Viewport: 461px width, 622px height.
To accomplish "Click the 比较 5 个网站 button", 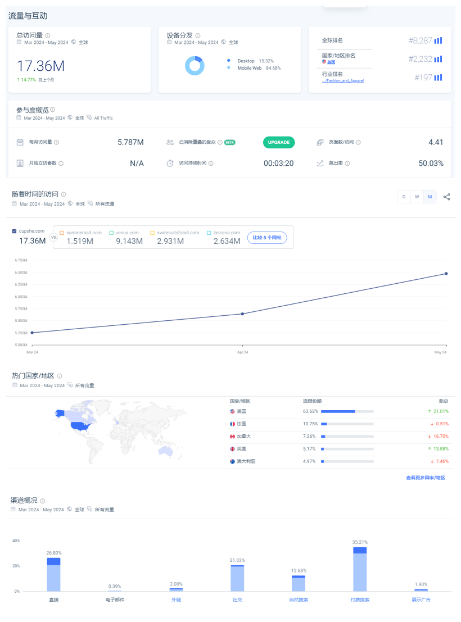I will (x=267, y=237).
